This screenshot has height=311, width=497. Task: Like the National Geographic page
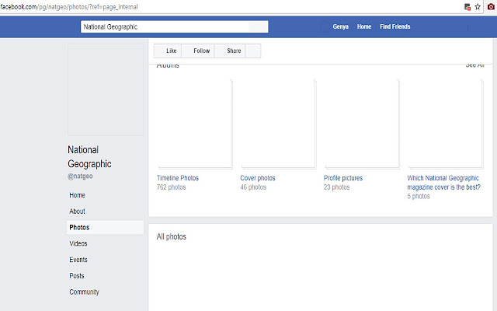168,51
